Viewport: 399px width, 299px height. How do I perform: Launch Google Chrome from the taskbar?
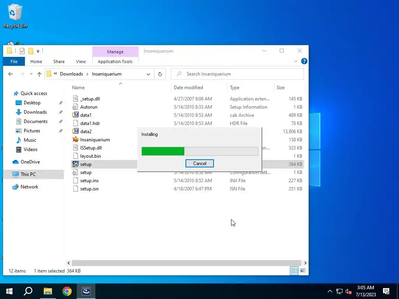[x=67, y=291]
